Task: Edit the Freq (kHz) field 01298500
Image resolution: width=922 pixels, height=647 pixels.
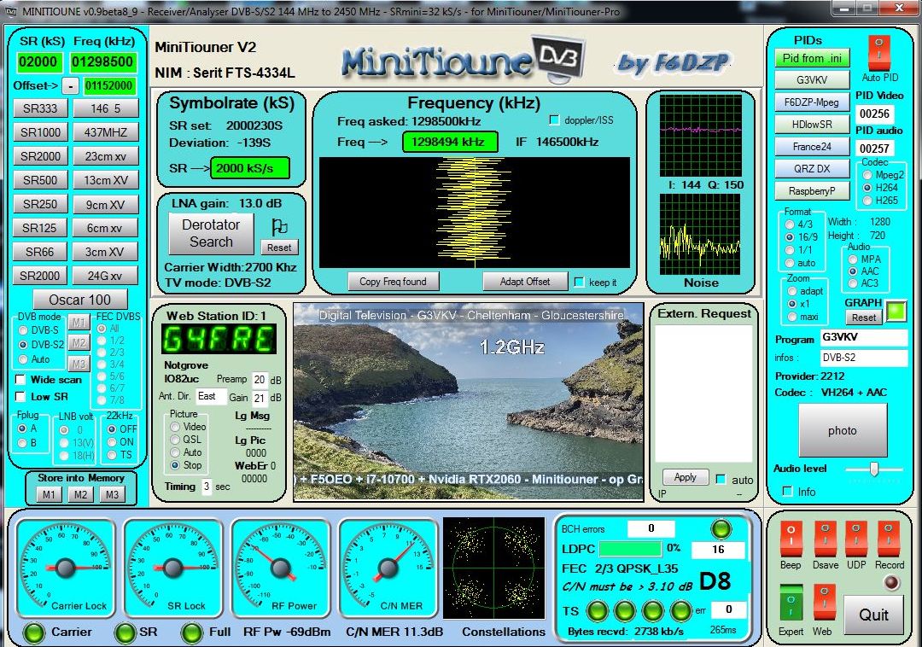Action: pyautogui.click(x=102, y=61)
